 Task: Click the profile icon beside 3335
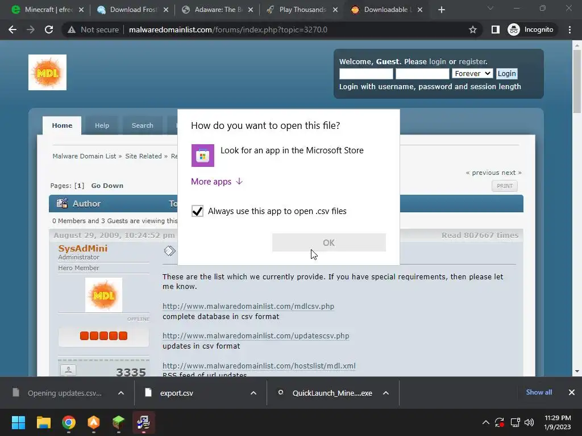coord(68,370)
